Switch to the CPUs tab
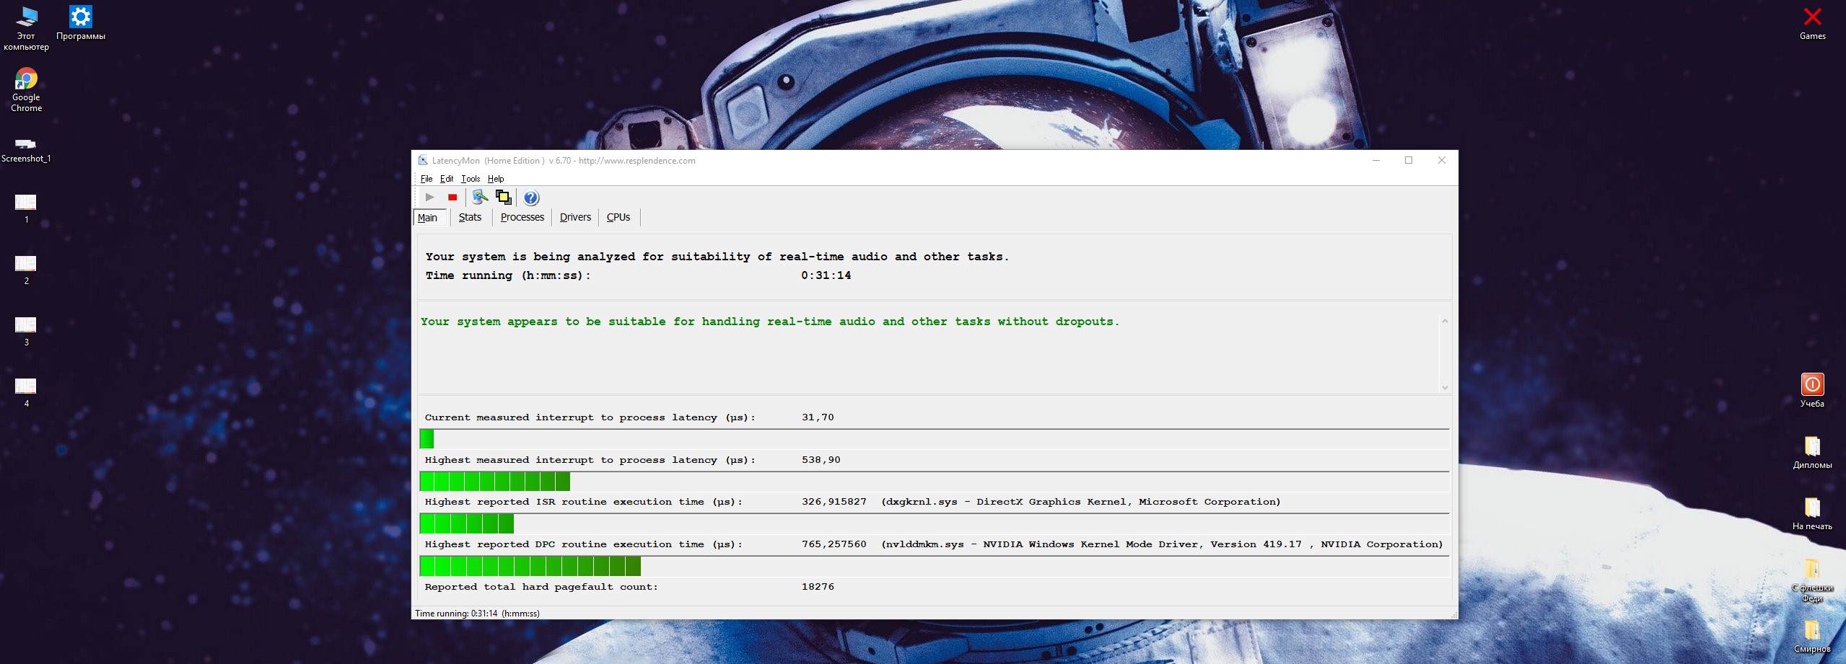This screenshot has width=1846, height=664. tap(618, 218)
